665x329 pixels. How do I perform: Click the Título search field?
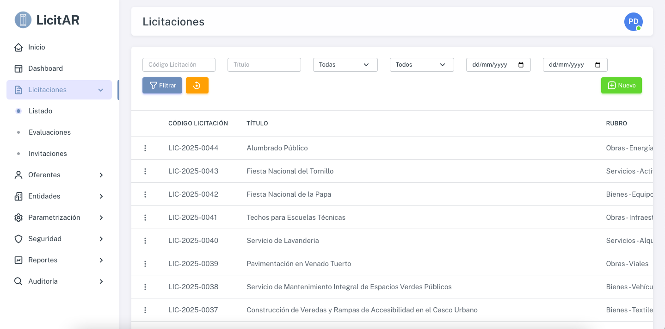click(x=264, y=65)
